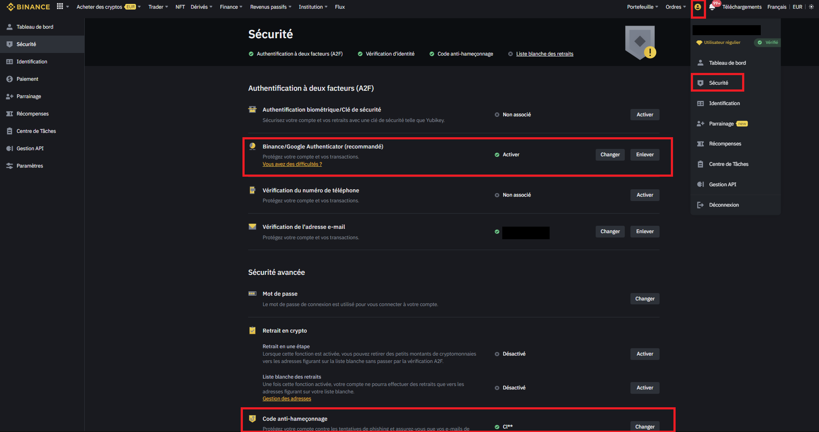Click the Vérifié badge in profile menu
819x432 pixels.
768,43
